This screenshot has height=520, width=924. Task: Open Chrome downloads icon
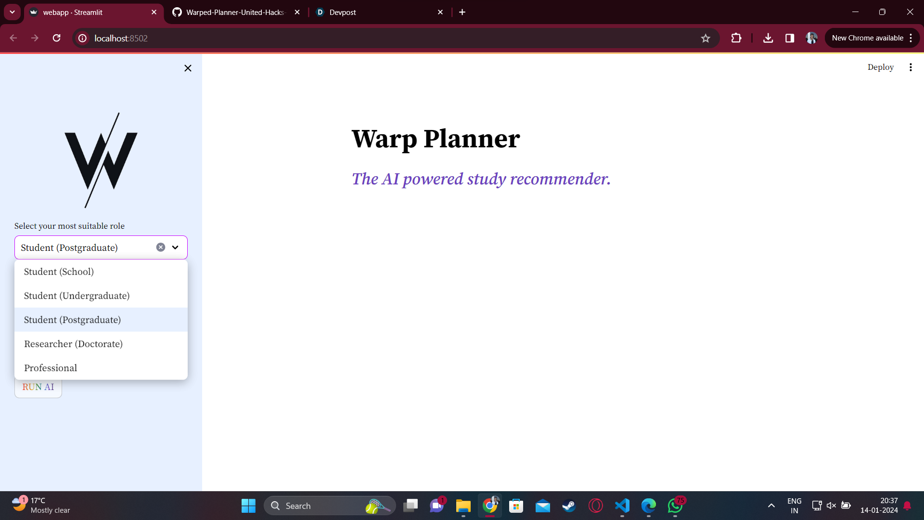point(768,38)
